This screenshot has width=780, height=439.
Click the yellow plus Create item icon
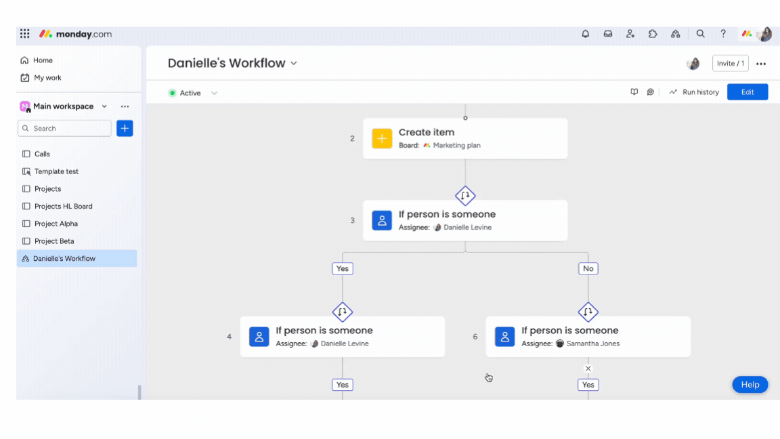pyautogui.click(x=382, y=138)
